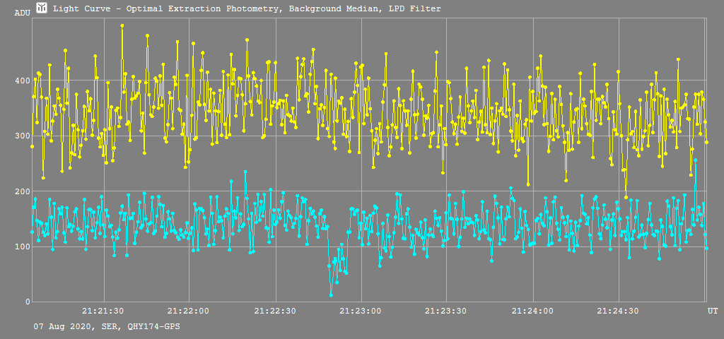
Task: Select the tall cyan spike near the right edge
Action: coord(696,160)
